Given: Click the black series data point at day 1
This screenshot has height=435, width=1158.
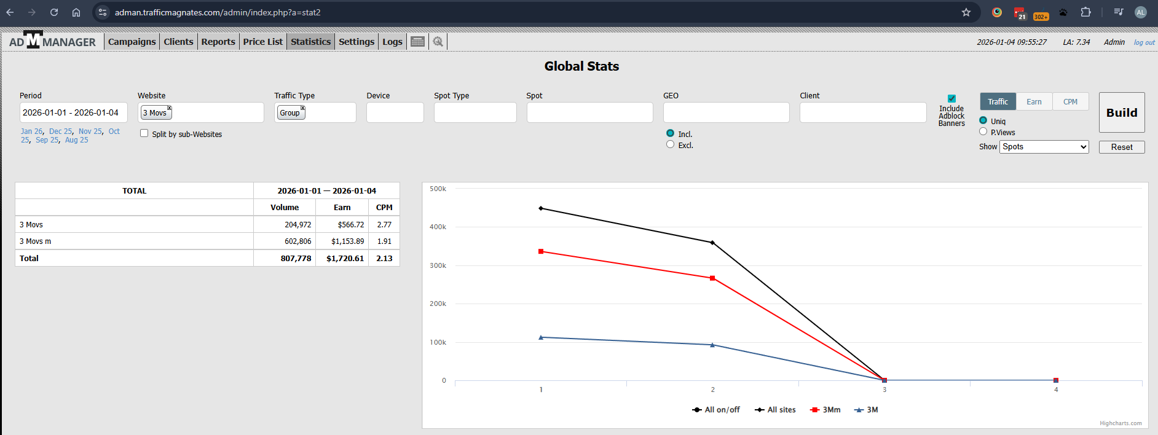Looking at the screenshot, I should [x=541, y=208].
